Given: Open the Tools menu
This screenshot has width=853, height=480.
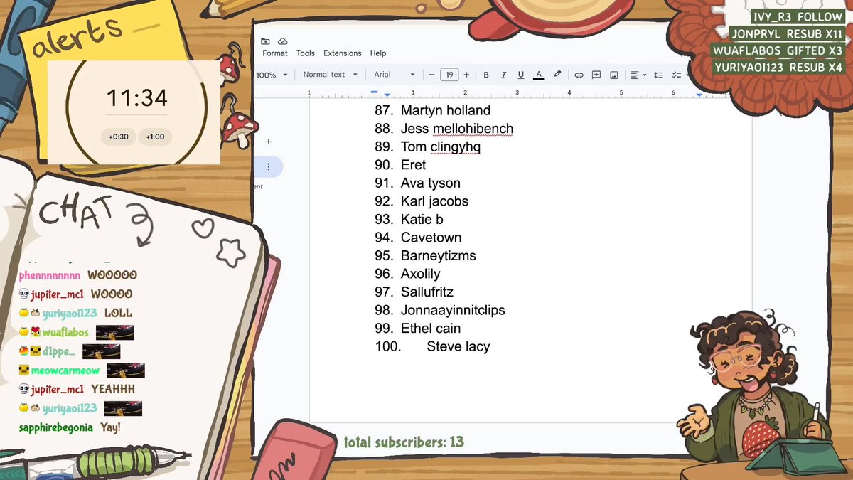Looking at the screenshot, I should pos(306,53).
